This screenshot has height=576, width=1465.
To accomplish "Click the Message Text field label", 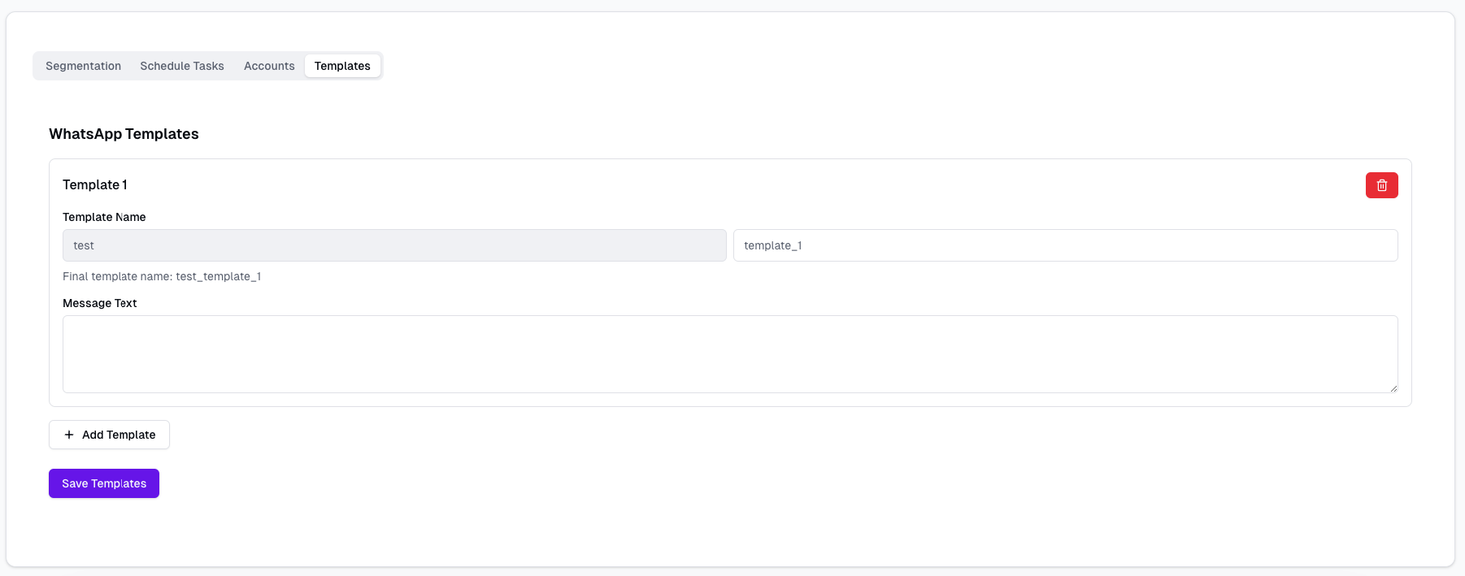I will (99, 303).
